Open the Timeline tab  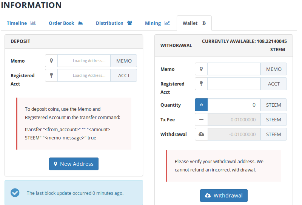[21, 23]
